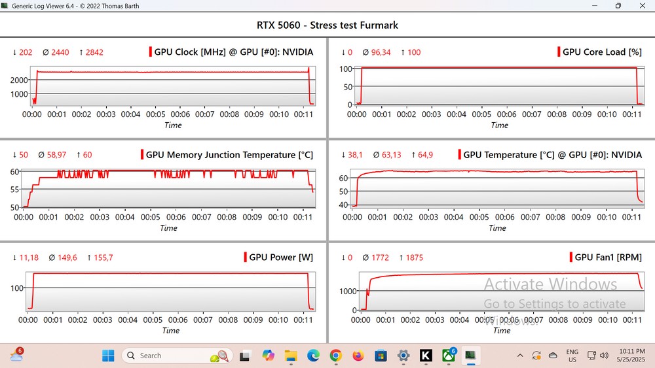Open the Settings gear in the taskbar

click(x=403, y=356)
